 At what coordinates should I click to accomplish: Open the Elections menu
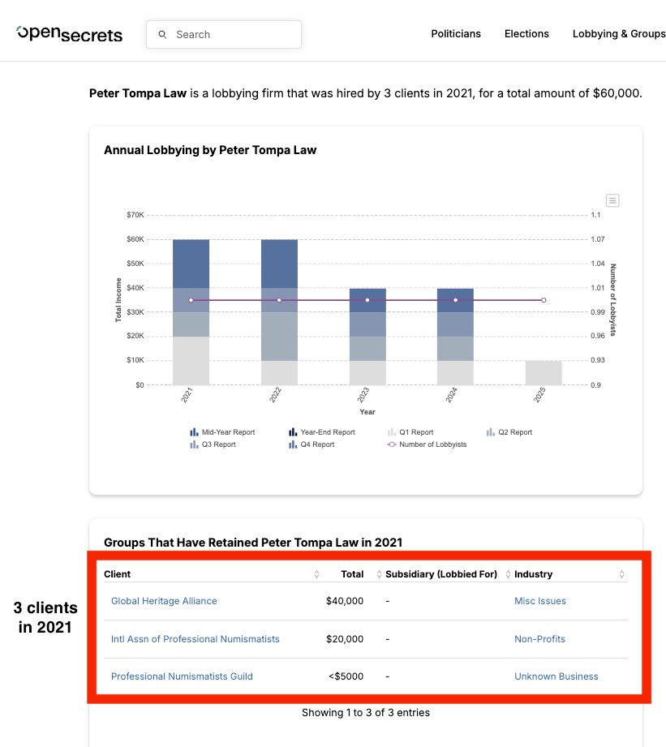526,34
